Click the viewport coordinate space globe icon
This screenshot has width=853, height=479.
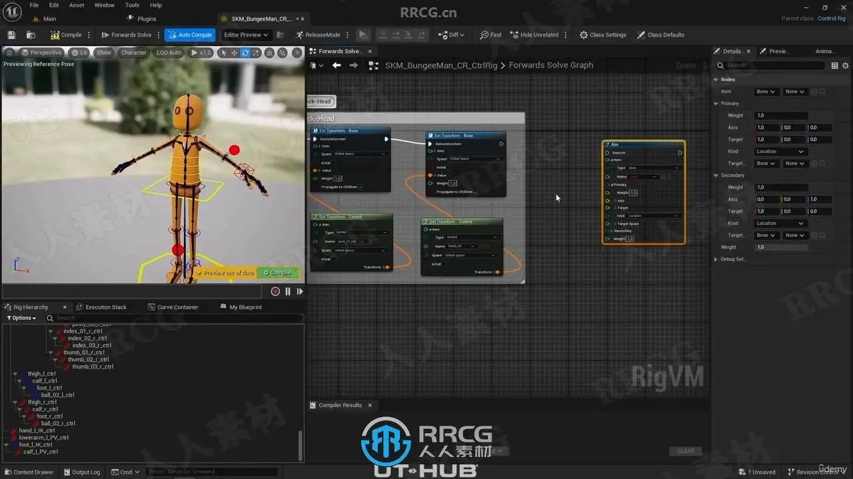[269, 53]
